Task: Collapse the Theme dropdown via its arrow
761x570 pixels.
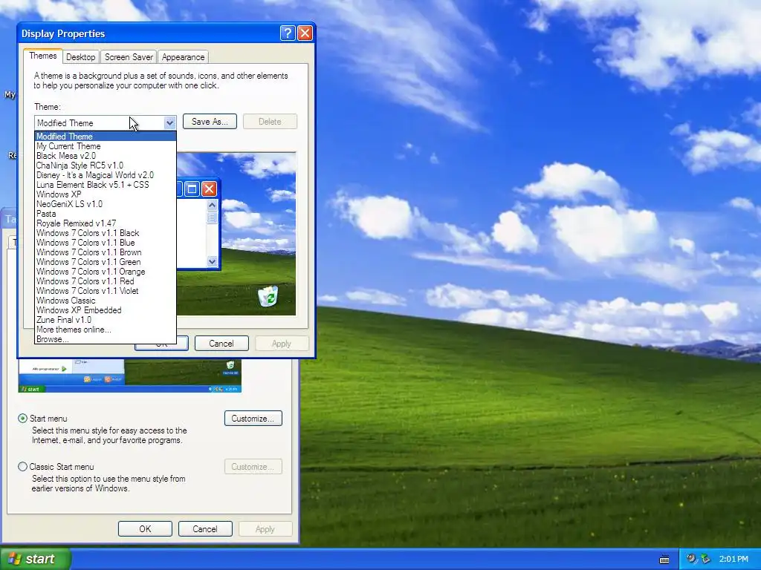Action: click(x=169, y=122)
